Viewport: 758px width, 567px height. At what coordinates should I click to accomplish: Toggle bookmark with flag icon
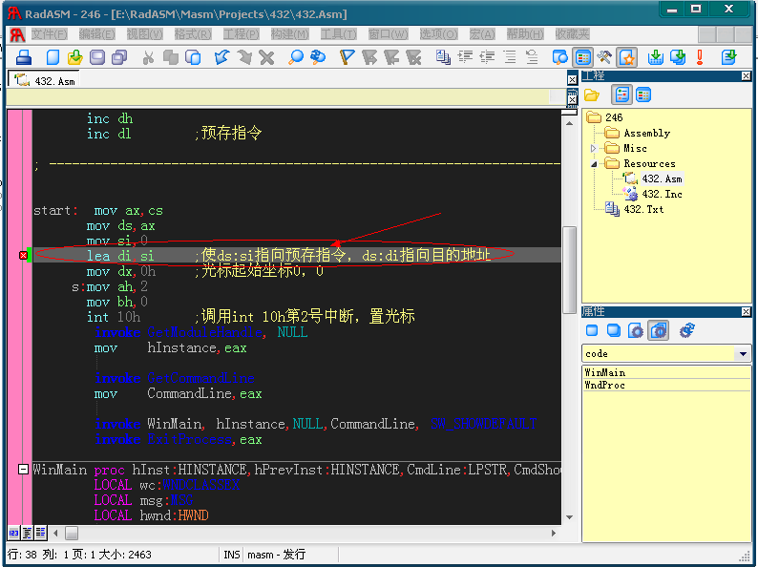(347, 57)
